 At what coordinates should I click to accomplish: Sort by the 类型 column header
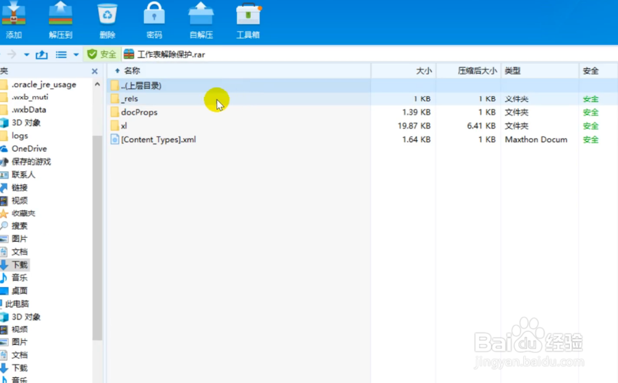(x=540, y=71)
